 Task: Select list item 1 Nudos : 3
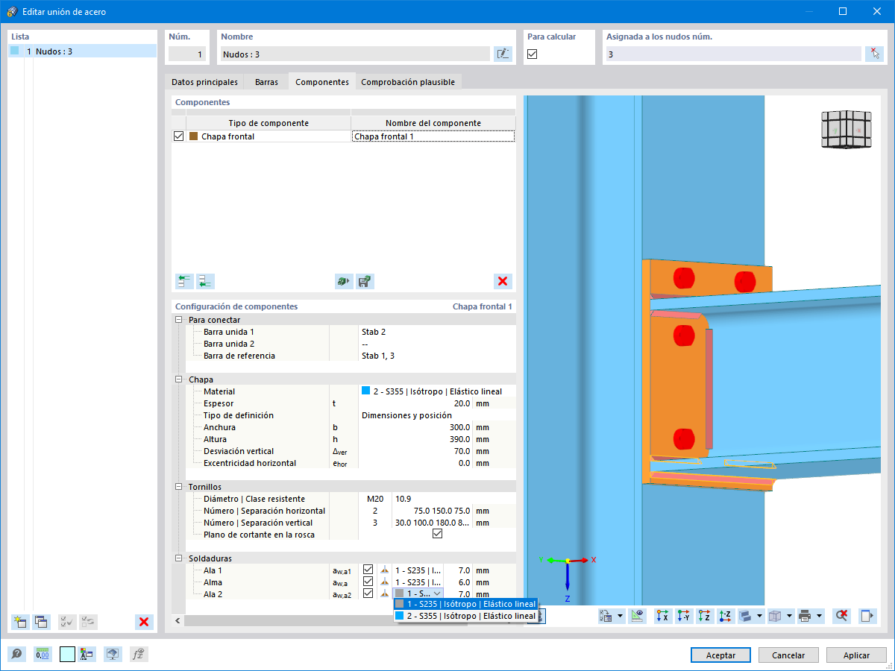pos(82,51)
